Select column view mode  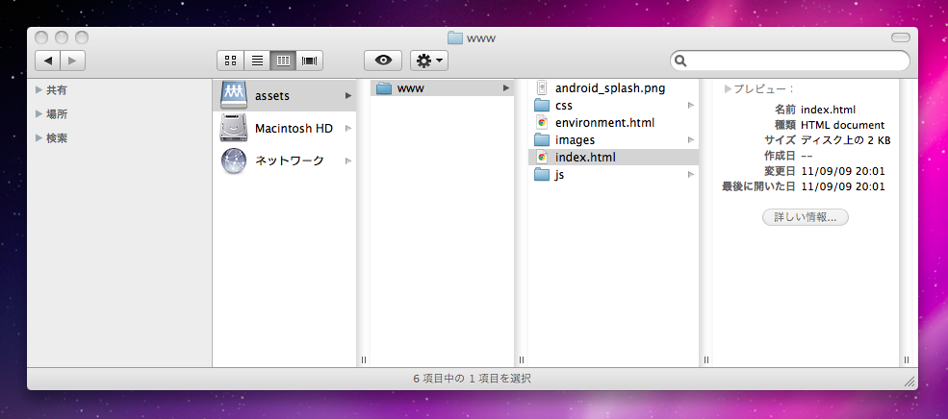[x=283, y=61]
